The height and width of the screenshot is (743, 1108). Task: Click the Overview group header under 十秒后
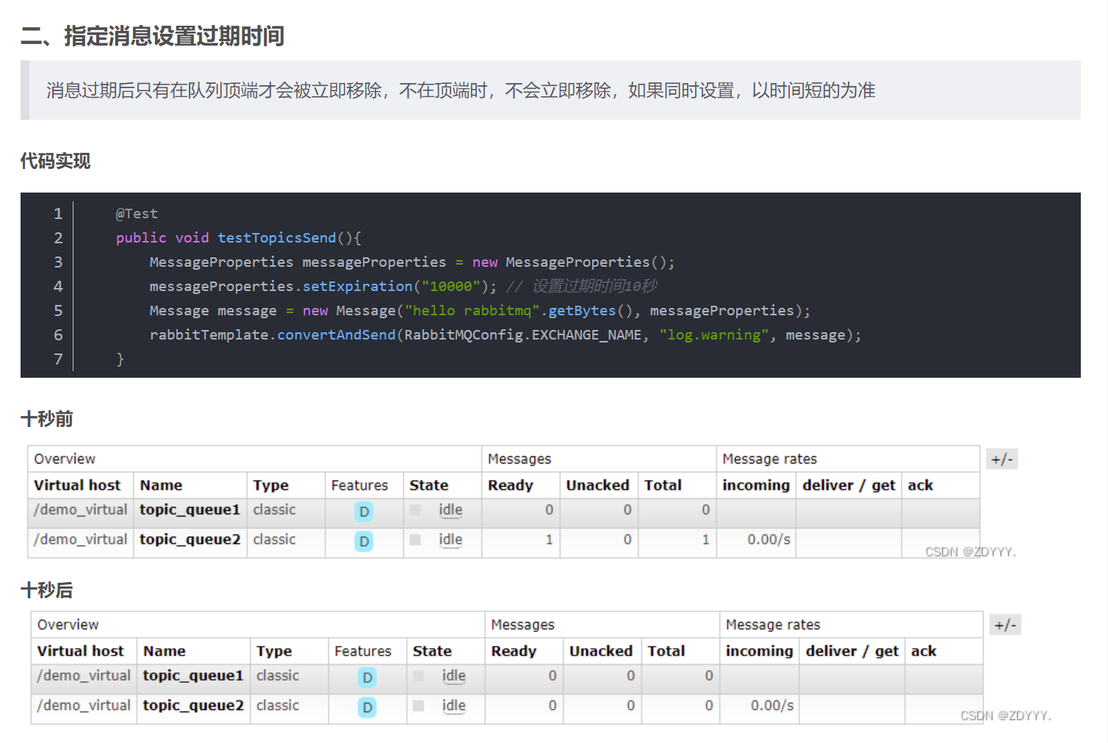coord(68,625)
